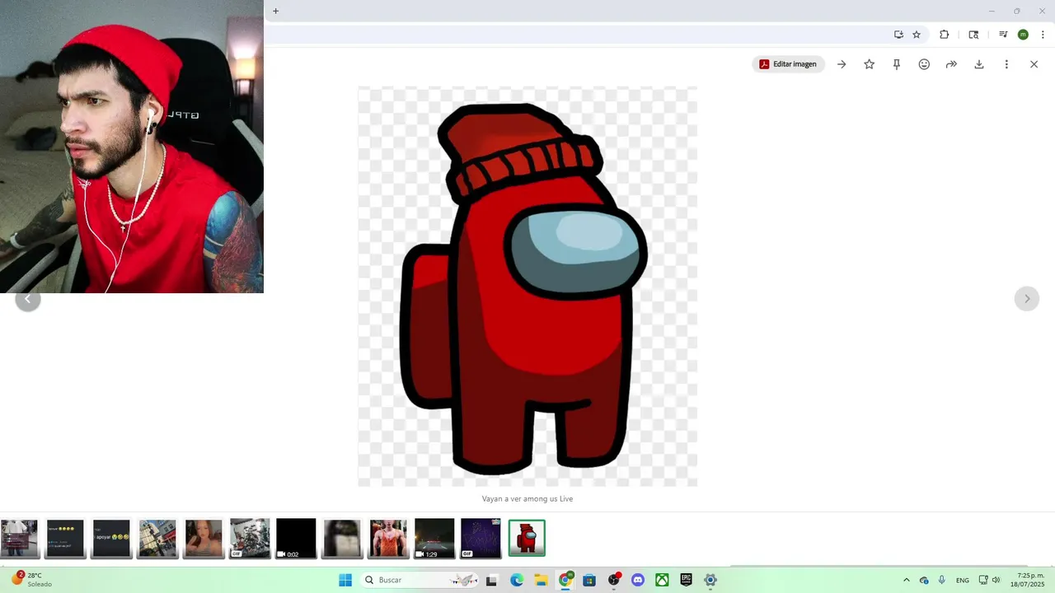Click the tab search icon in Chrome toolbar
This screenshot has width=1055, height=593.
973,35
